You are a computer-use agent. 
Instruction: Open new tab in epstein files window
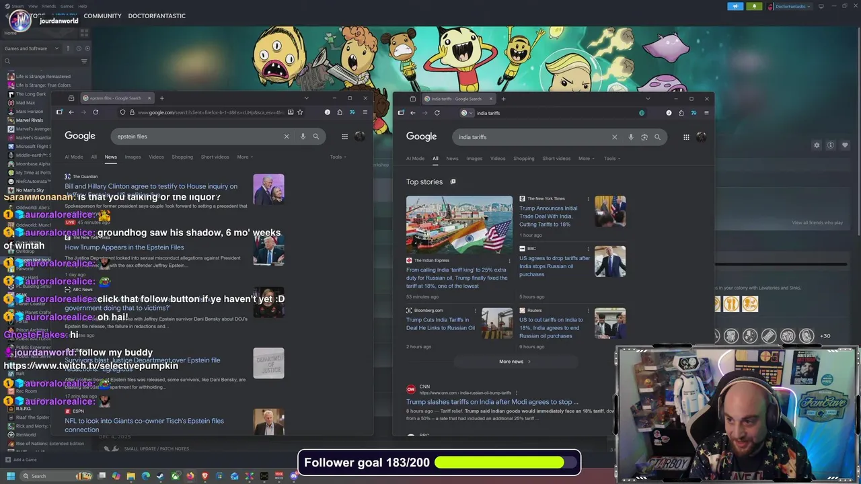[x=162, y=98]
